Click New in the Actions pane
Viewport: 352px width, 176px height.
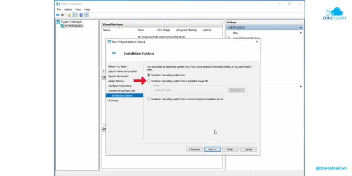point(235,33)
